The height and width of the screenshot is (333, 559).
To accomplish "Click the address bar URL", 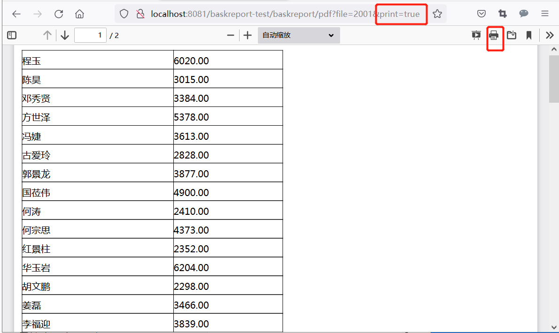I will point(285,14).
